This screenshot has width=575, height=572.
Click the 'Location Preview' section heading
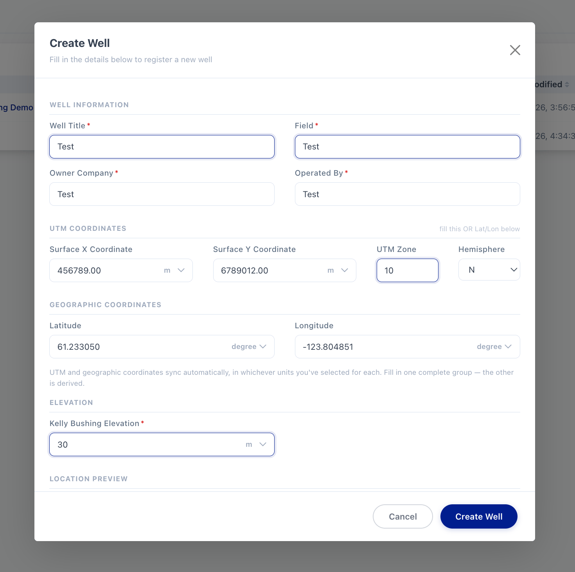pos(89,479)
